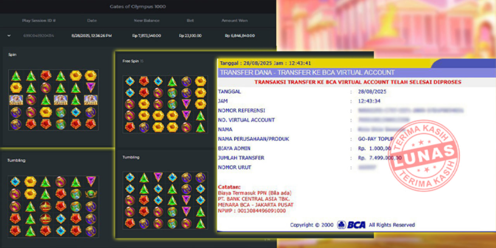Click "All Rights Reserved" in receipt footer

tap(392, 225)
